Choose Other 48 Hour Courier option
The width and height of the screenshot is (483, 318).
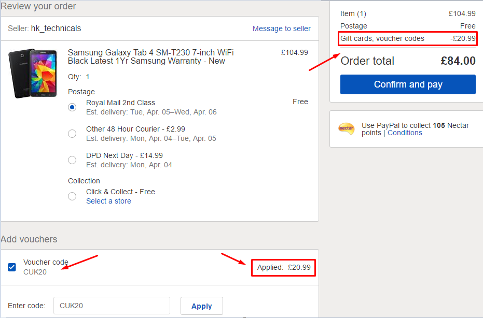pyautogui.click(x=72, y=134)
